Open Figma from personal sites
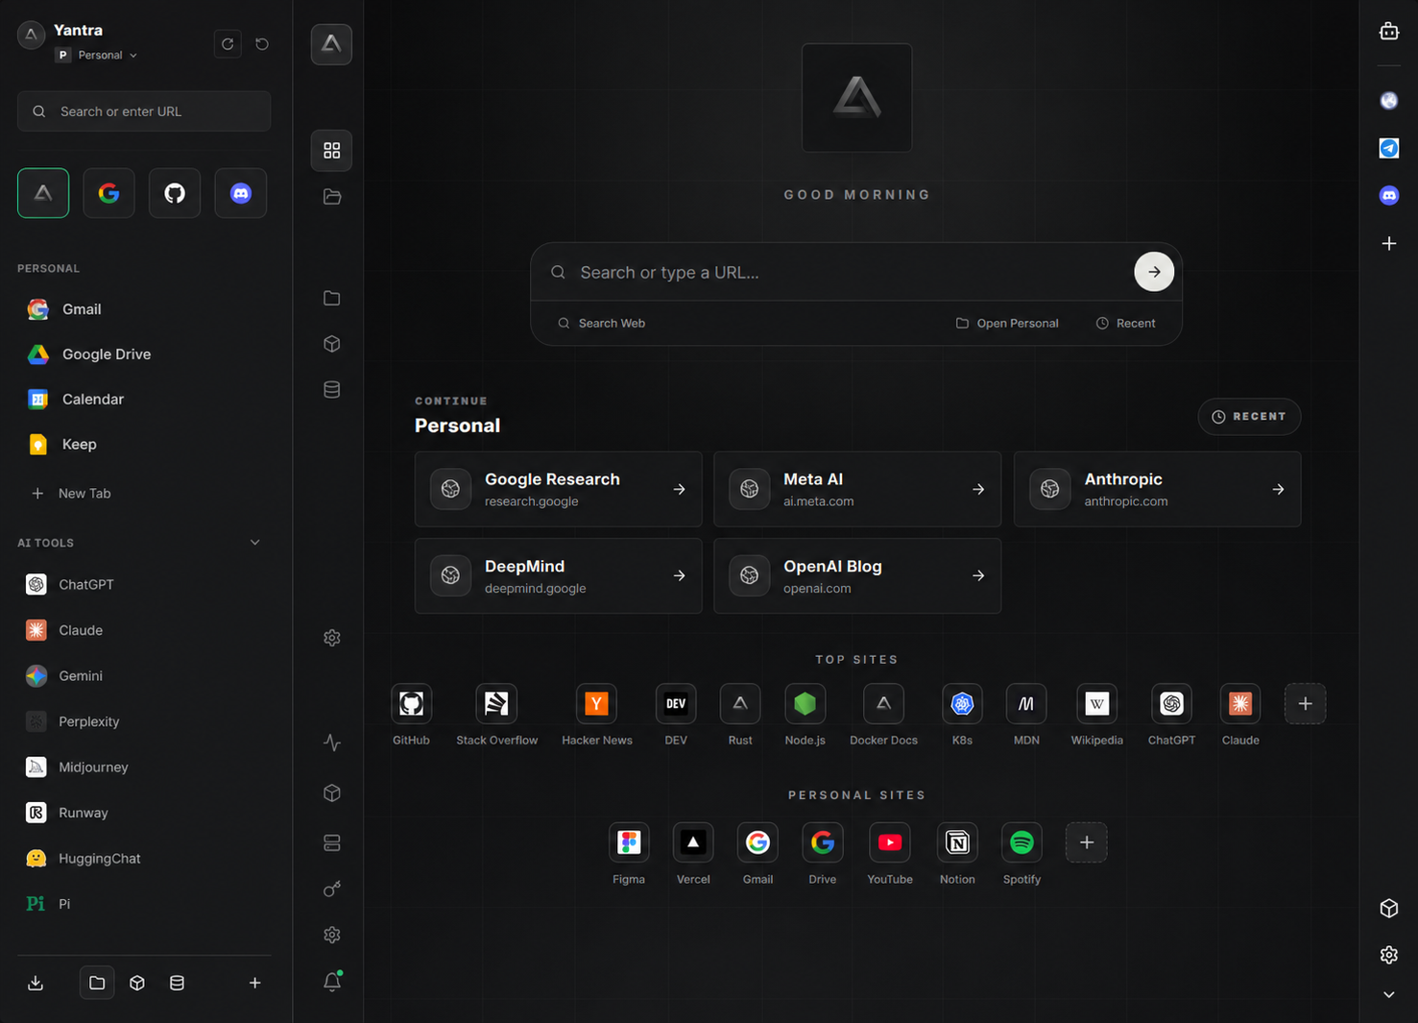 (x=629, y=842)
